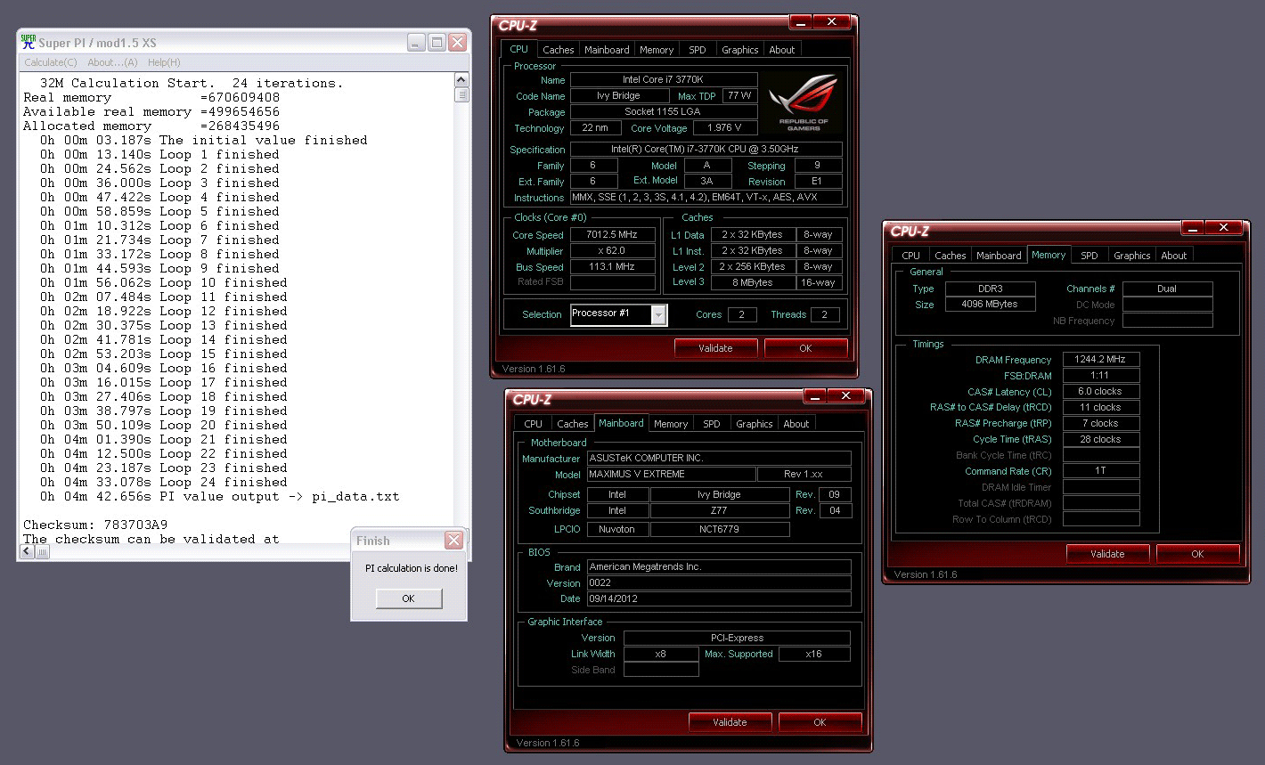
Task: Minimize the CPU-Z Mainboard window
Action: click(815, 396)
